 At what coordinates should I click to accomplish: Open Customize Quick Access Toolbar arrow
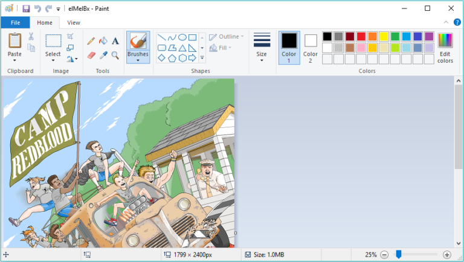click(x=58, y=9)
